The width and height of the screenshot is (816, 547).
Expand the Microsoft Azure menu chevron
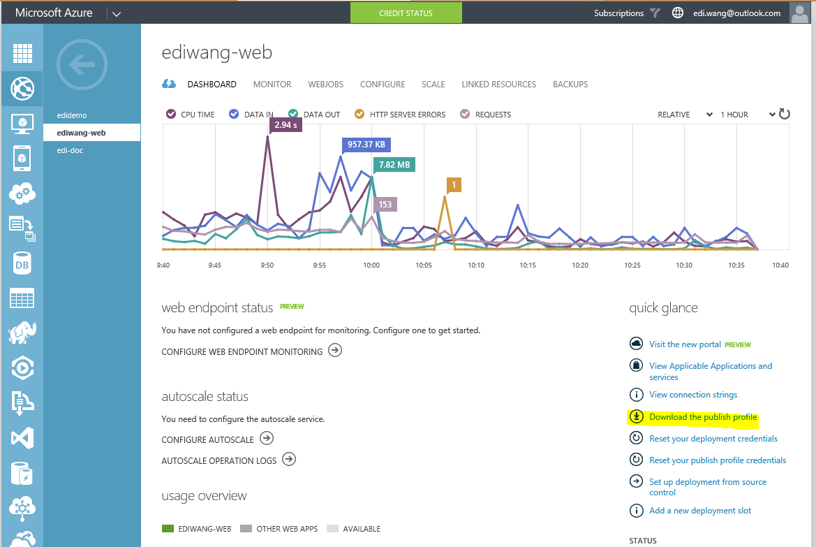click(117, 14)
